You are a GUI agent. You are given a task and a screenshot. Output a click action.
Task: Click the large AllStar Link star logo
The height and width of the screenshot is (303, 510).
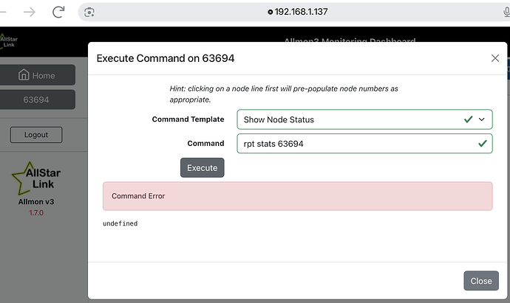coord(38,178)
